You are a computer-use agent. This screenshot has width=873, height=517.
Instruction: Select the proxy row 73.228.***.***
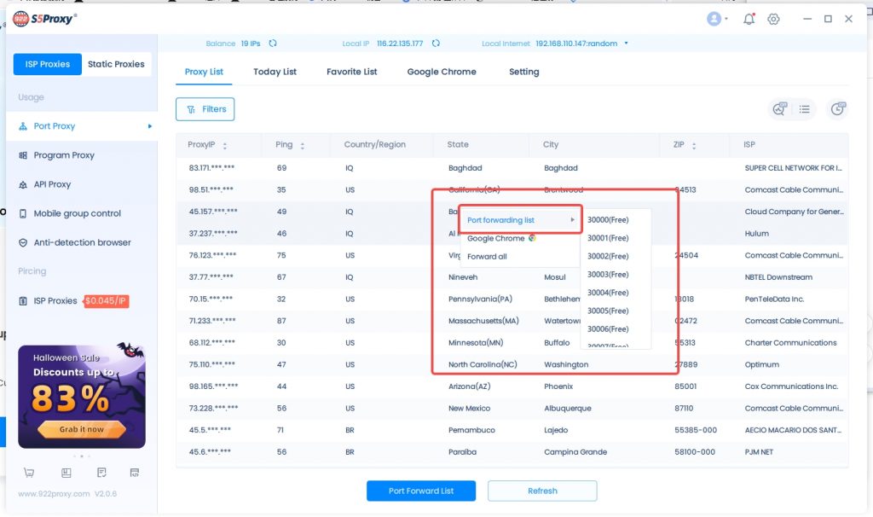[512, 409]
